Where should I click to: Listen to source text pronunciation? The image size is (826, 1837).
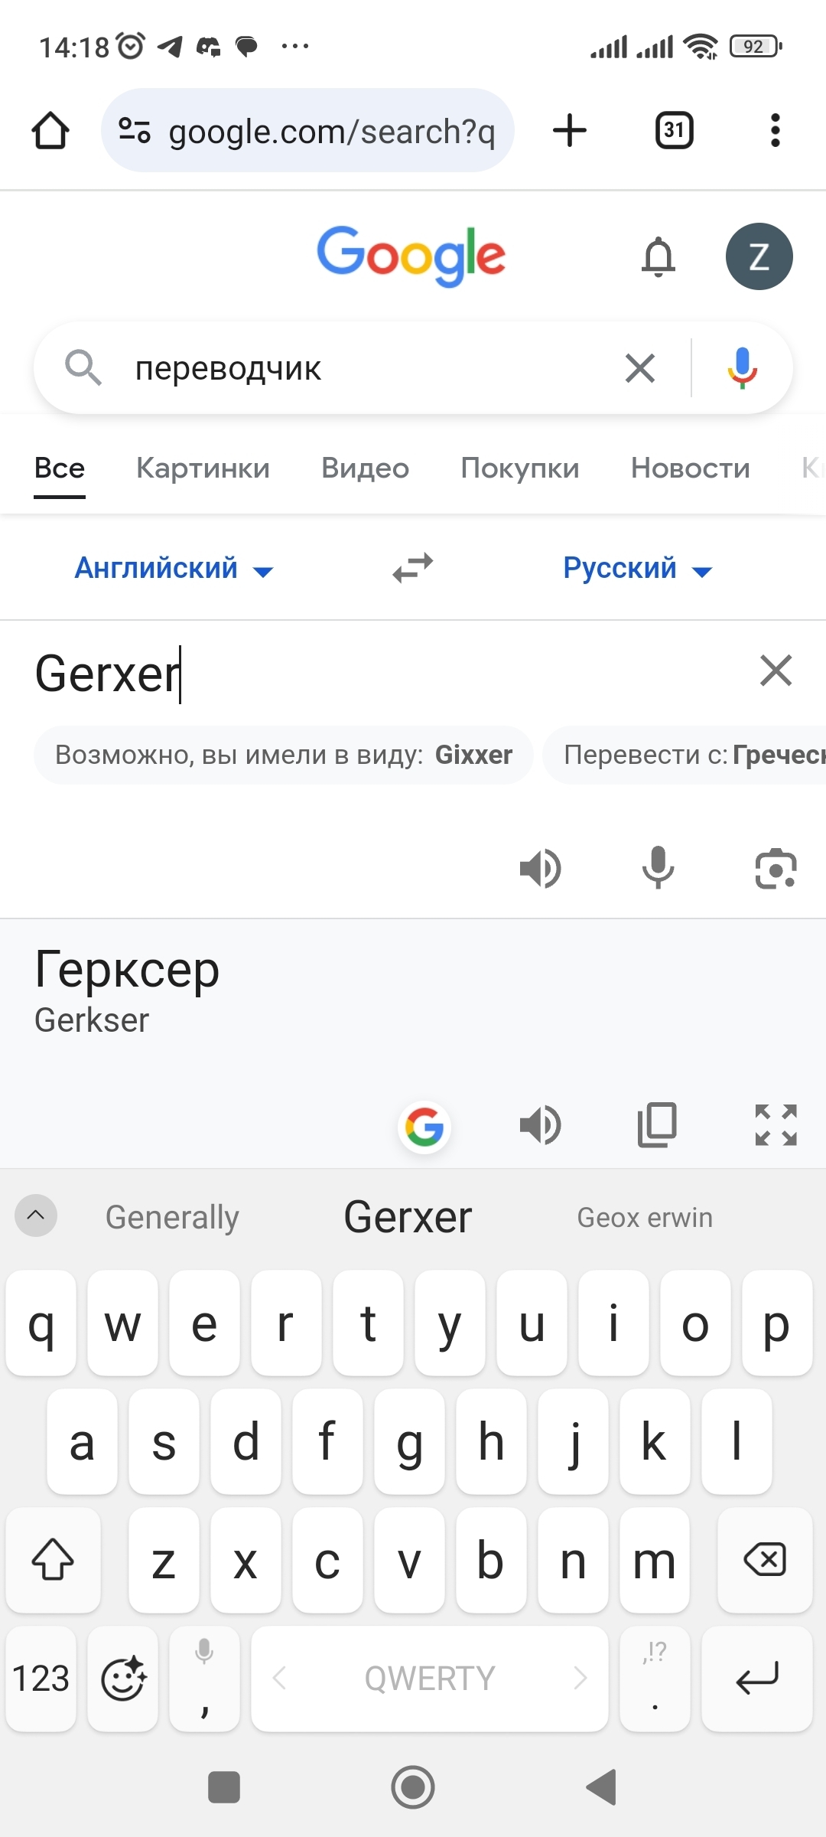tap(540, 869)
